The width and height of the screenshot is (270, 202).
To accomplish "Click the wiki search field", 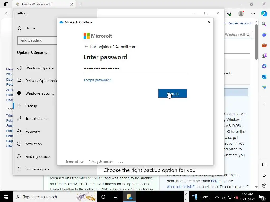I will [235, 35].
